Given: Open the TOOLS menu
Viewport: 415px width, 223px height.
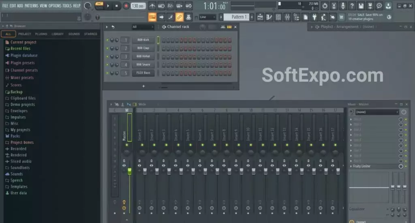Looking at the screenshot, I should pyautogui.click(x=67, y=6).
